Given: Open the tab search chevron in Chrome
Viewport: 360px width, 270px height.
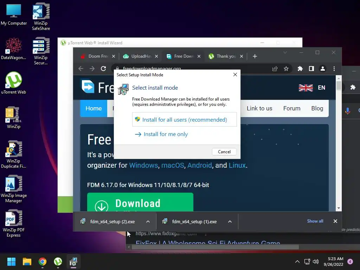Looking at the screenshot, I should [x=285, y=53].
